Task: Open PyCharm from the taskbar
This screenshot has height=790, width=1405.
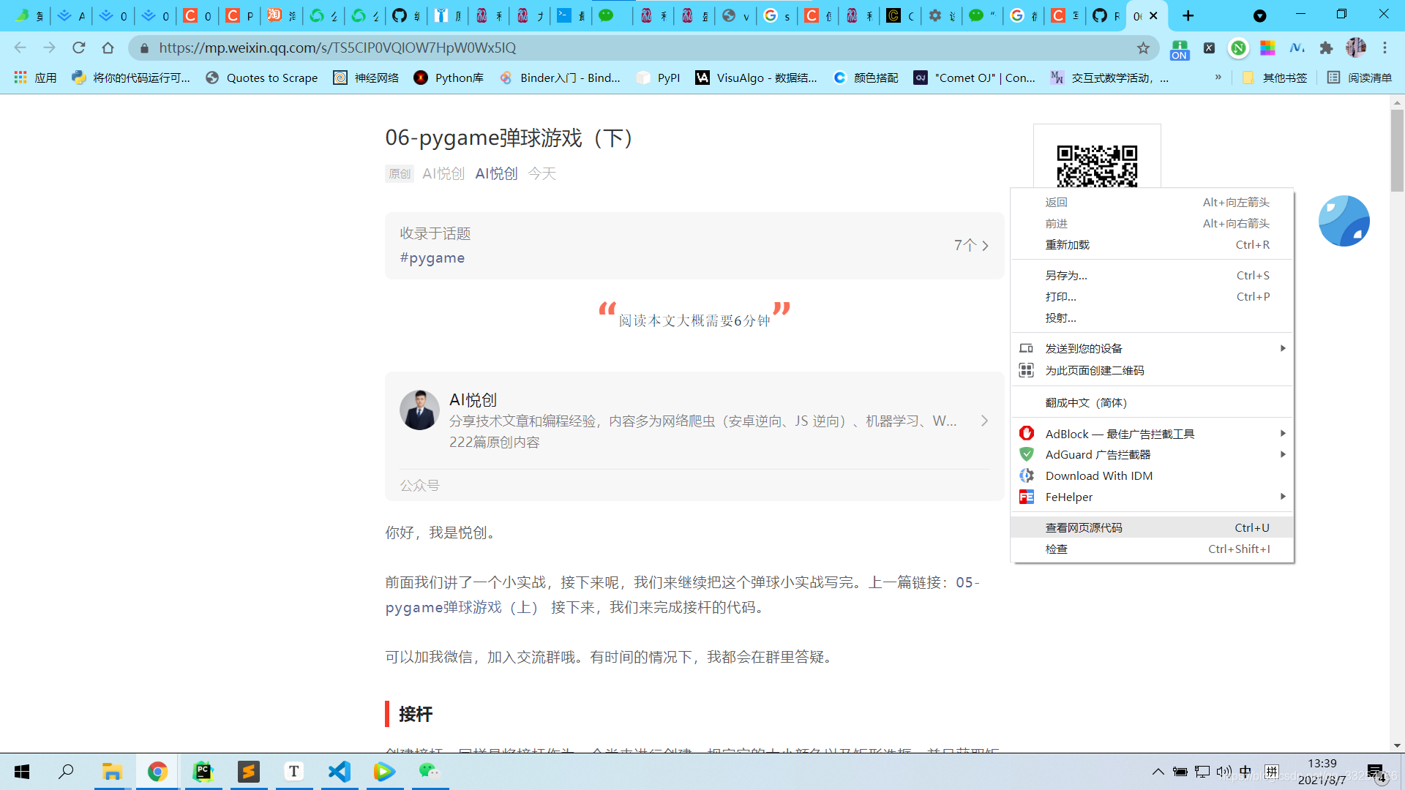Action: click(x=203, y=772)
